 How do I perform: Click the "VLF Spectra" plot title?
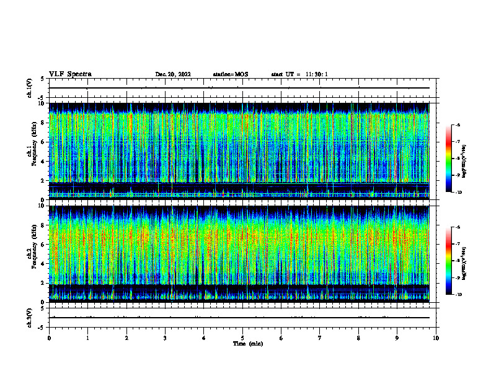point(70,74)
